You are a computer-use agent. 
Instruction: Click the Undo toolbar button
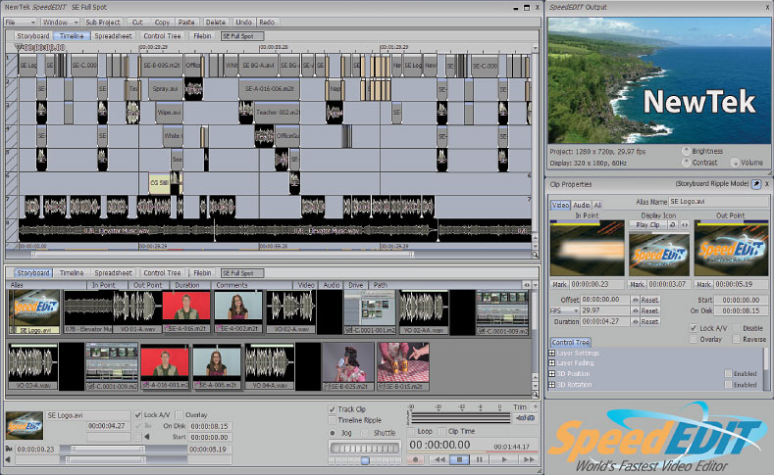coord(243,23)
